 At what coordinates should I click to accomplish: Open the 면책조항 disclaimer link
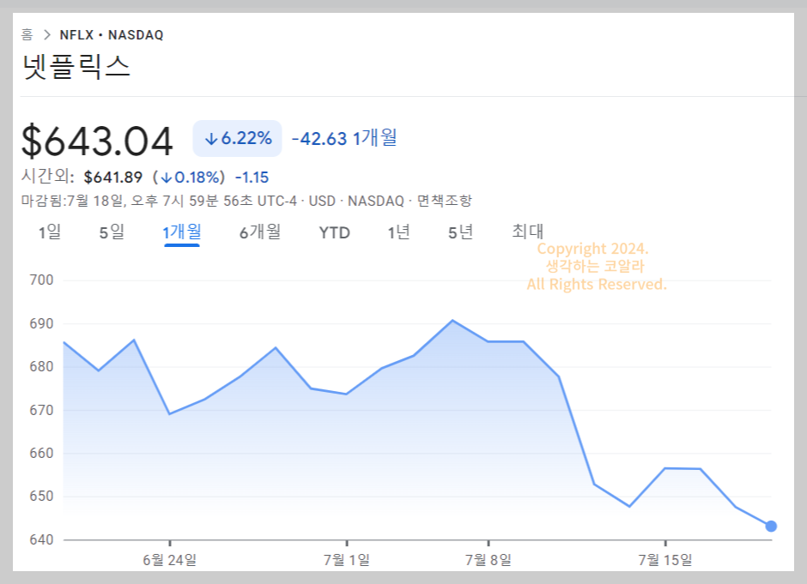point(444,201)
